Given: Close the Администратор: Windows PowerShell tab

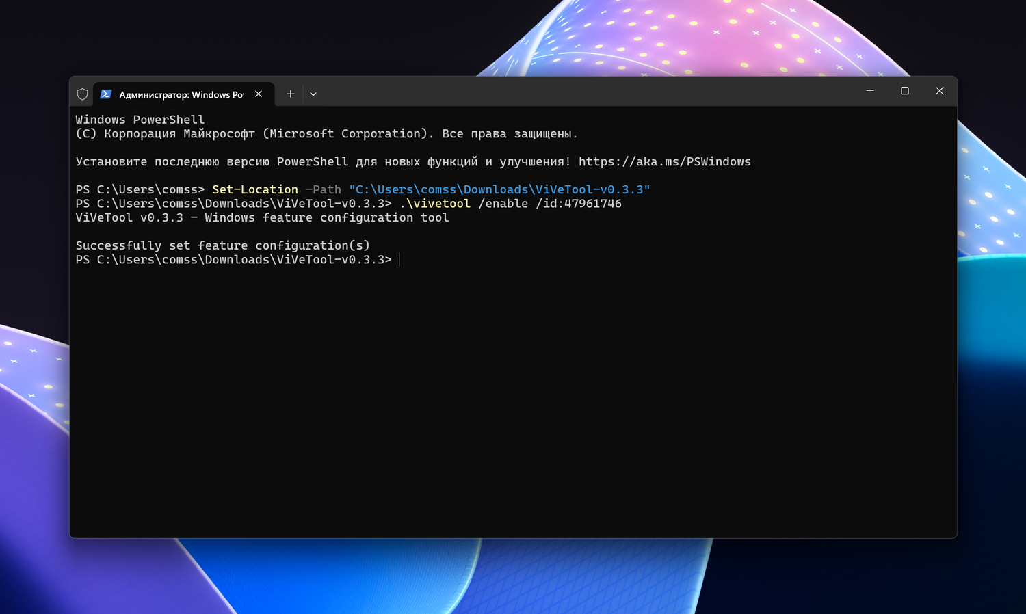Looking at the screenshot, I should (259, 94).
